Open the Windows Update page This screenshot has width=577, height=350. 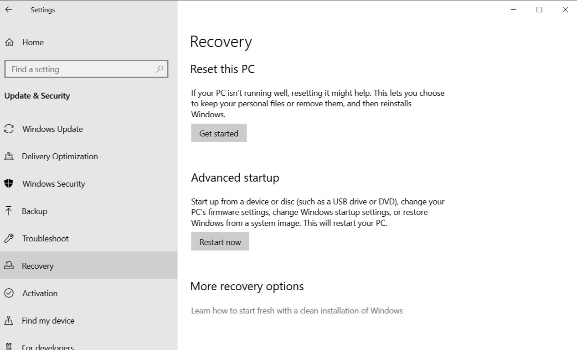[88, 129]
